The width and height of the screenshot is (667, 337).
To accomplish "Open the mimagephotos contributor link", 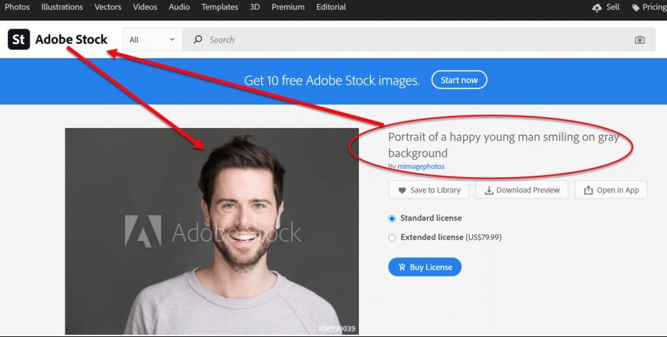I will pos(421,167).
